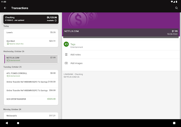Tap 'Monday, October 24' date header
The height and width of the screenshot is (127, 181).
pyautogui.click(x=12, y=109)
